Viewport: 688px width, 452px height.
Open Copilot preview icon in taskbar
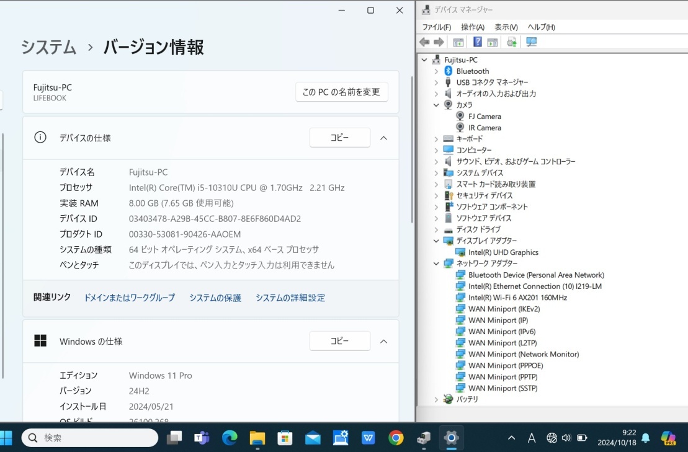668,438
